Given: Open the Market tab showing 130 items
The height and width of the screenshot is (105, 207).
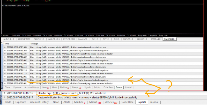Looking at the screenshot, I should point(77,87).
